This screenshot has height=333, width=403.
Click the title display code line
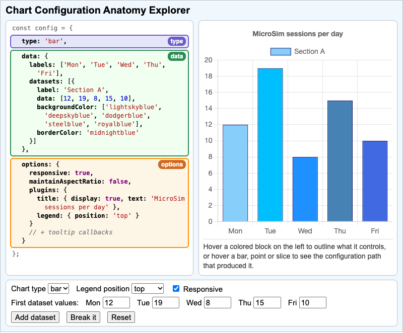[111, 199]
